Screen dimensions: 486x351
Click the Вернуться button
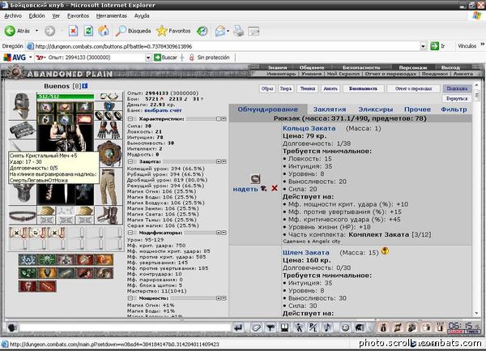coord(457,99)
